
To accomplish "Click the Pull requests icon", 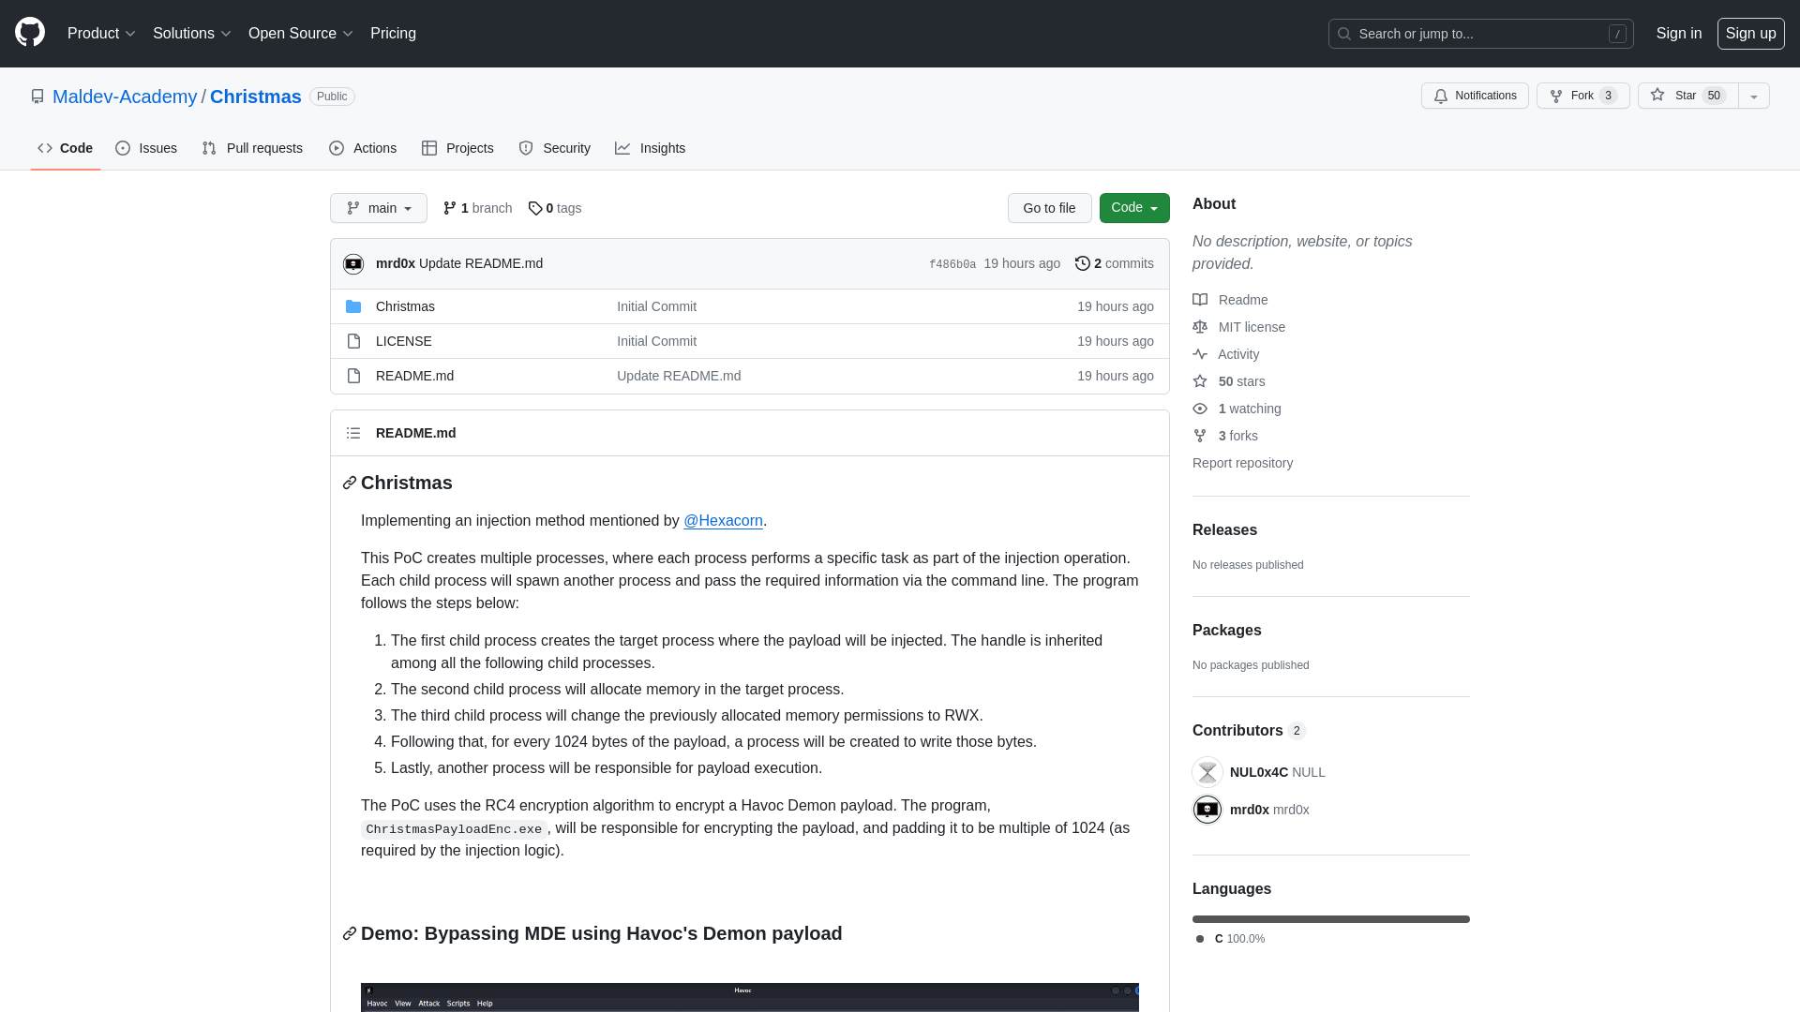I will (209, 148).
